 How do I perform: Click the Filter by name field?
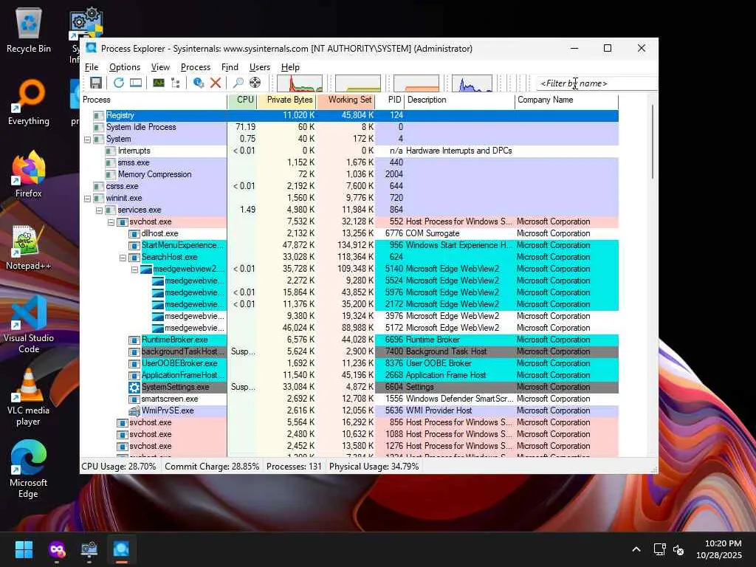point(597,83)
